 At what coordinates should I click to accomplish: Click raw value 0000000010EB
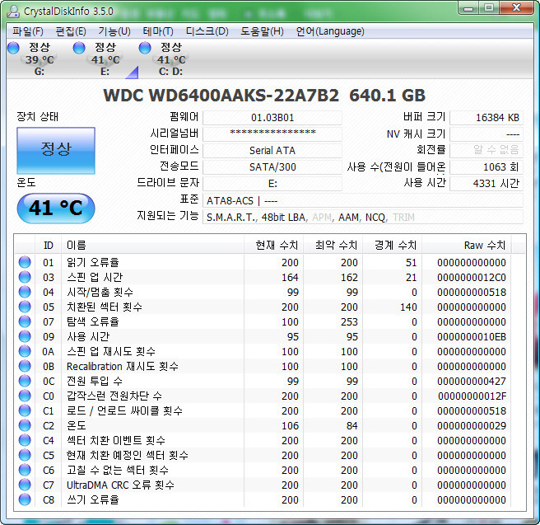(472, 337)
